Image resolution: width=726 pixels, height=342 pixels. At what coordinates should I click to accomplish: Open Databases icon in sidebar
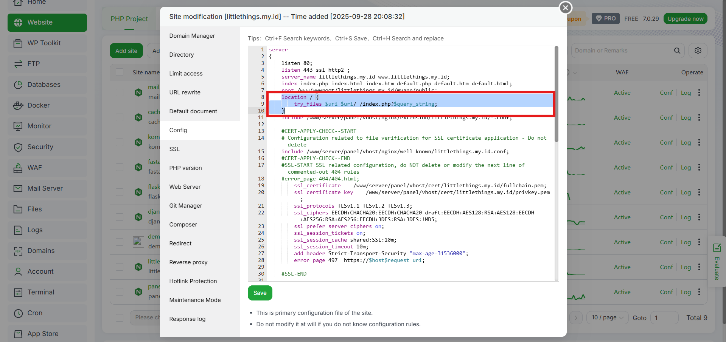(x=18, y=85)
